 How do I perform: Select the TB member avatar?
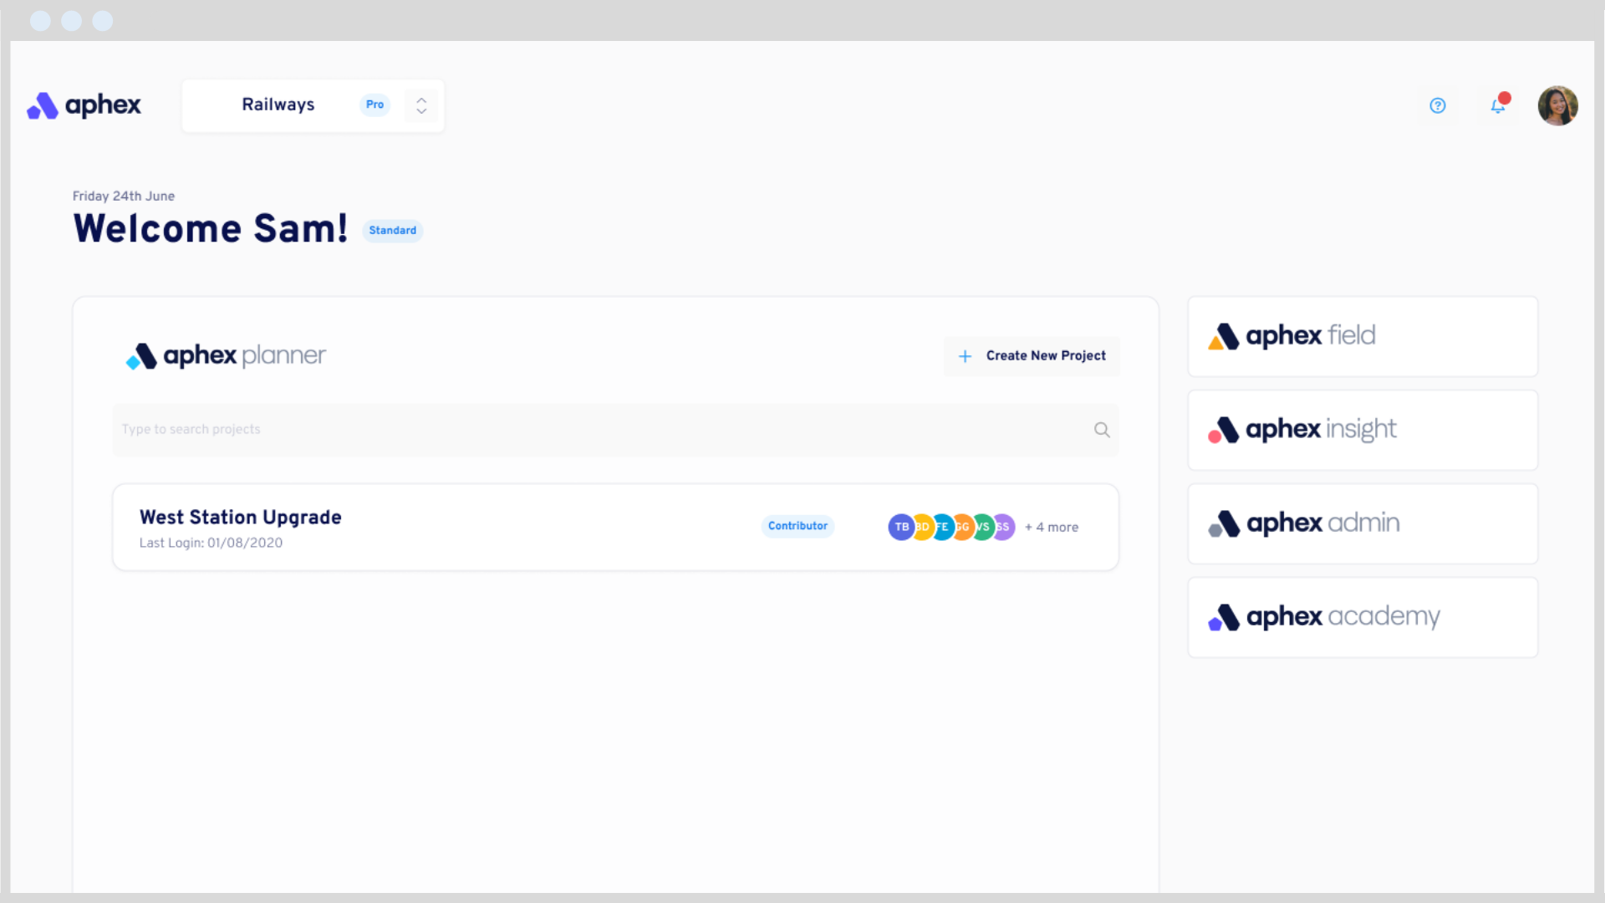[900, 527]
